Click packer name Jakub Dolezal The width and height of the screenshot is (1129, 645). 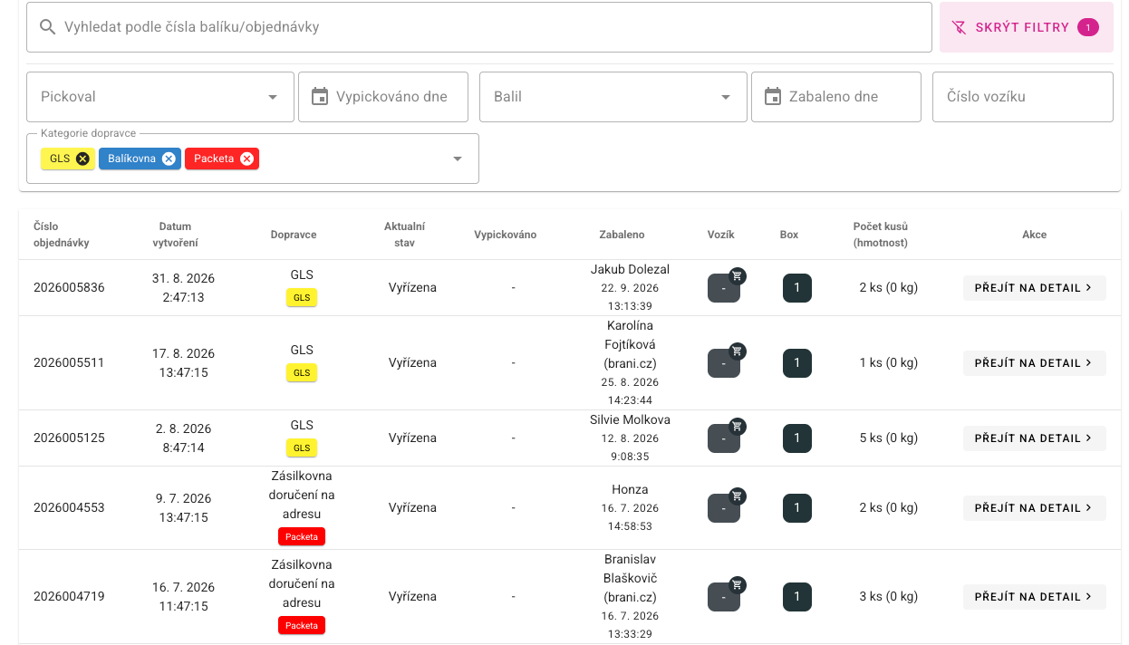(630, 270)
